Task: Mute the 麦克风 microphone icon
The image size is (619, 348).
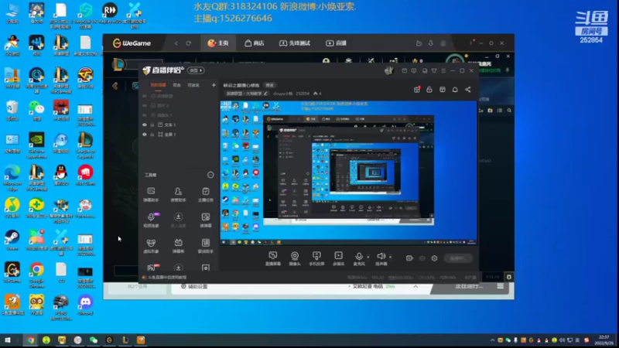Action: tap(358, 258)
